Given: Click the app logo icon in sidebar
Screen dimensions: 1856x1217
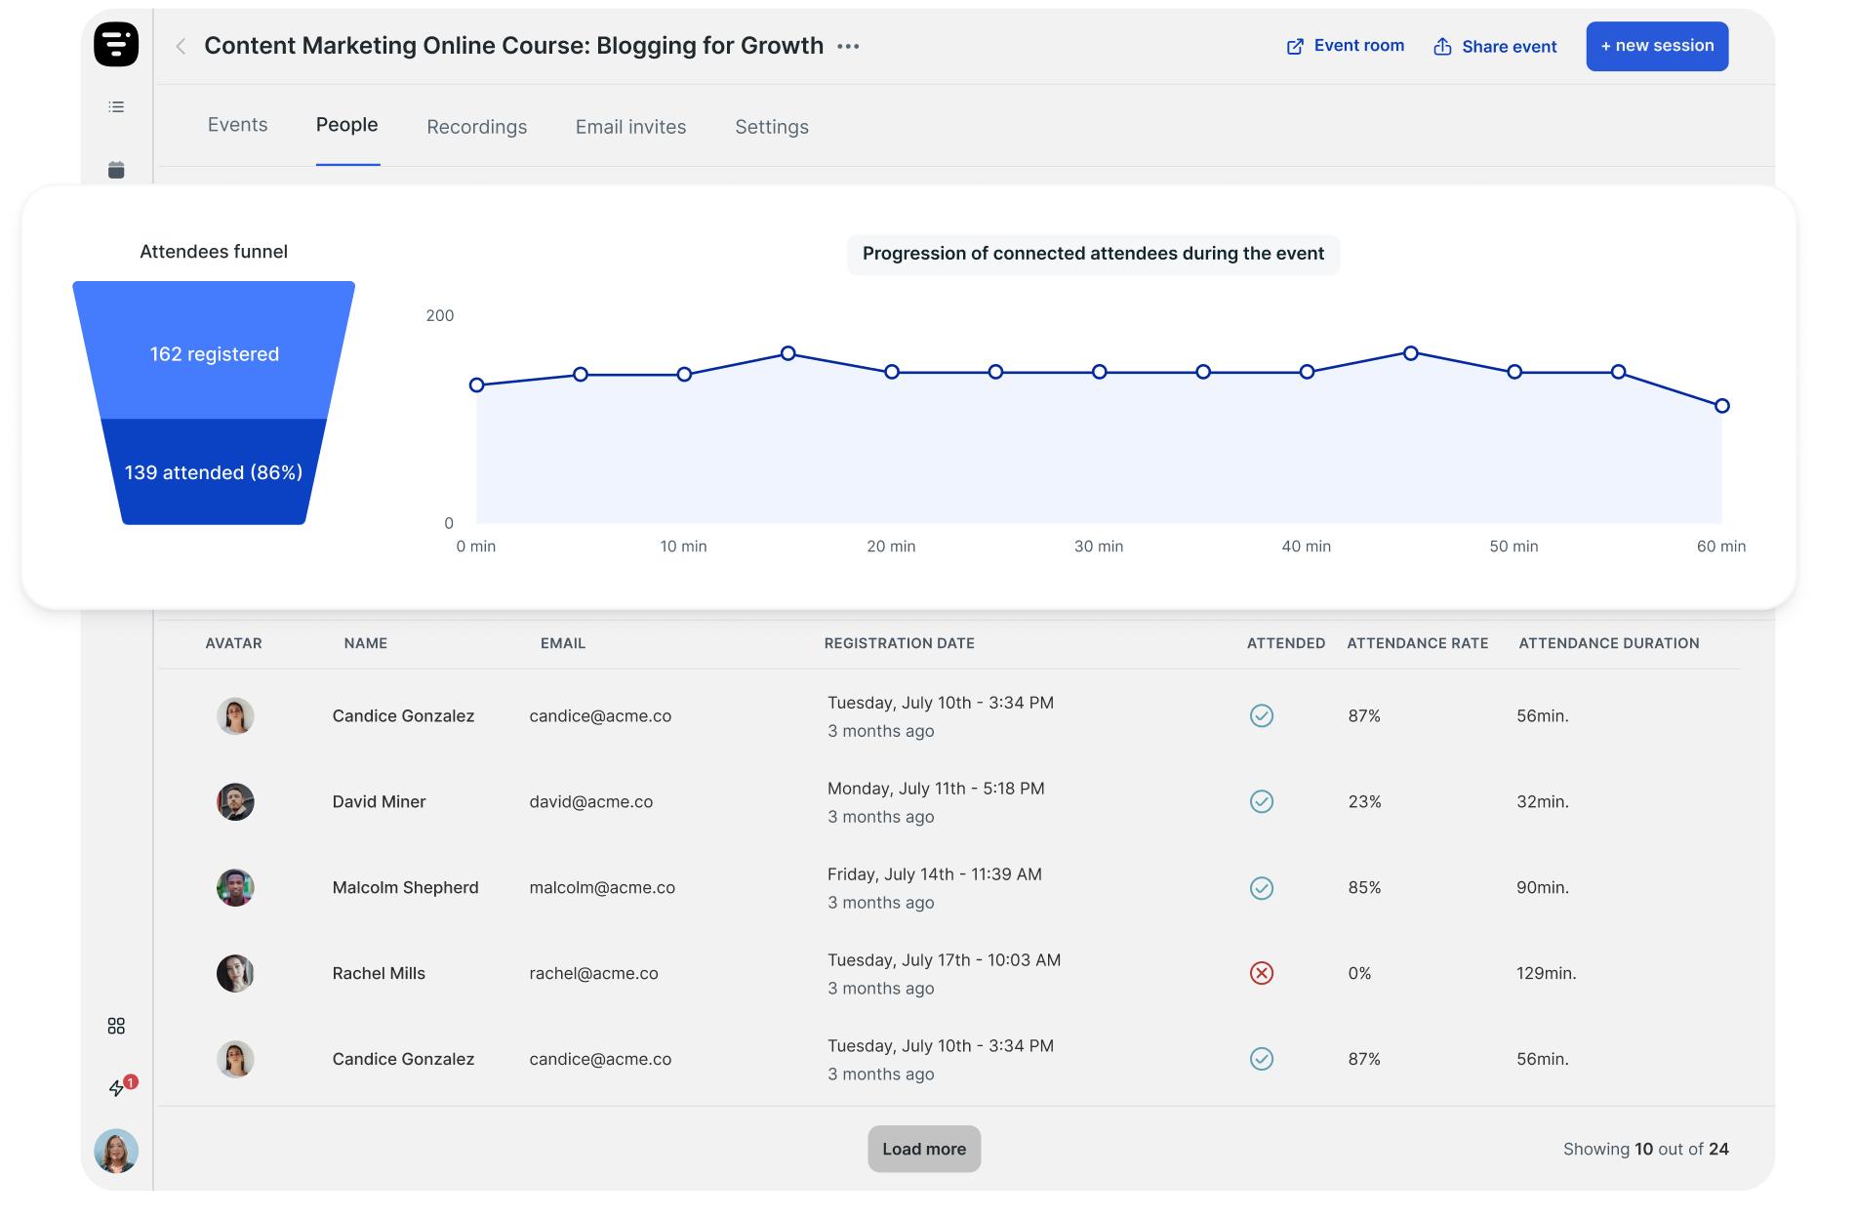Looking at the screenshot, I should pos(116,45).
